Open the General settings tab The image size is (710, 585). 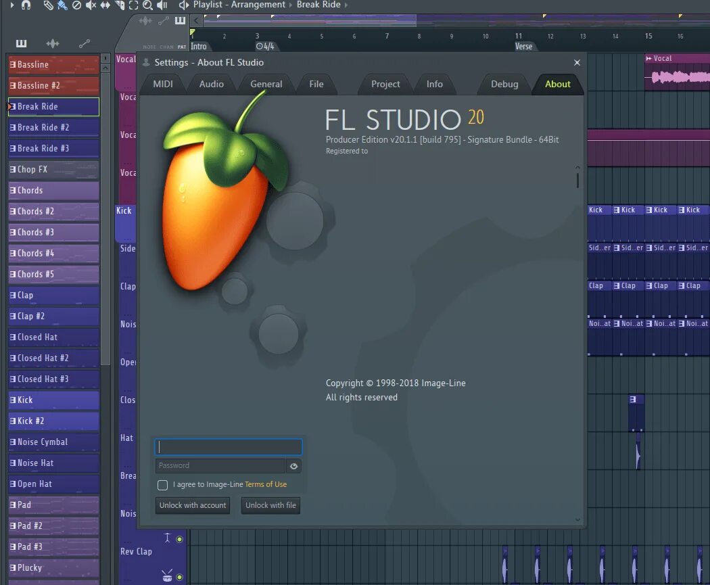point(266,85)
